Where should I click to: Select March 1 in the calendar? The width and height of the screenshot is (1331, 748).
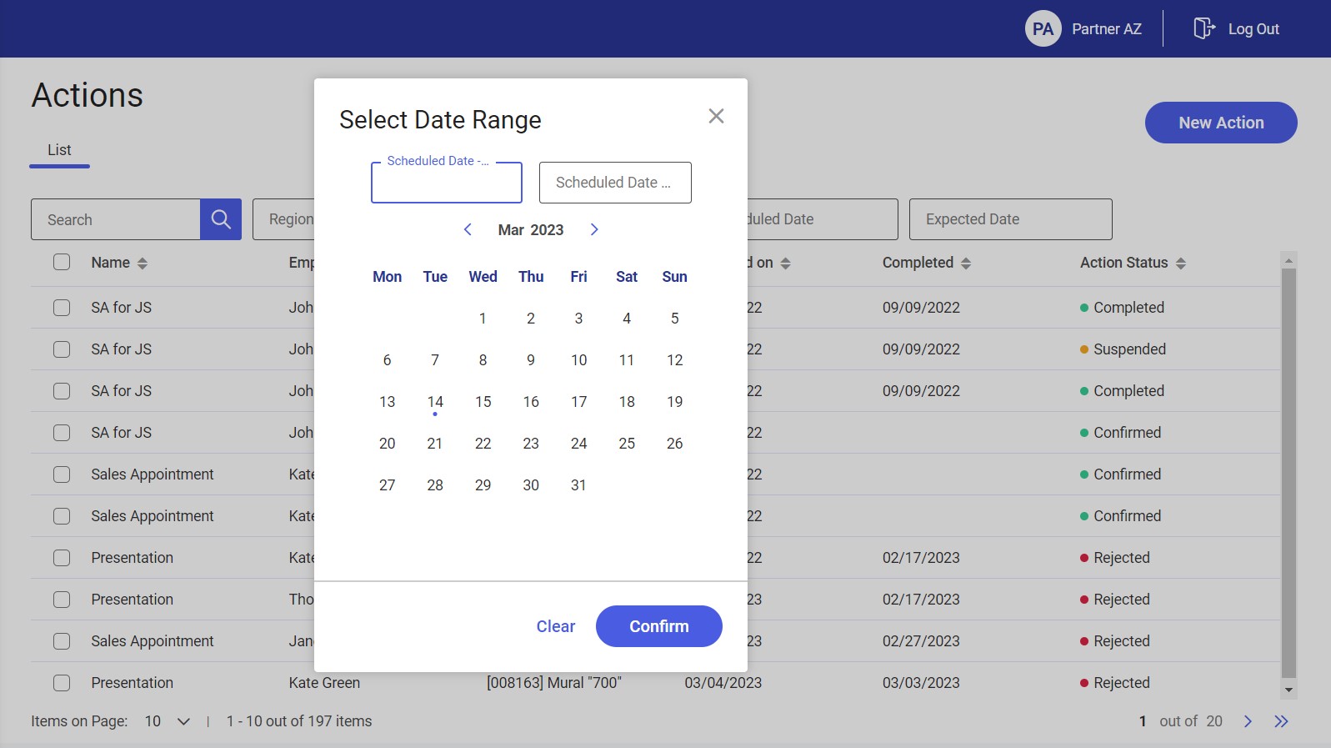pyautogui.click(x=483, y=319)
